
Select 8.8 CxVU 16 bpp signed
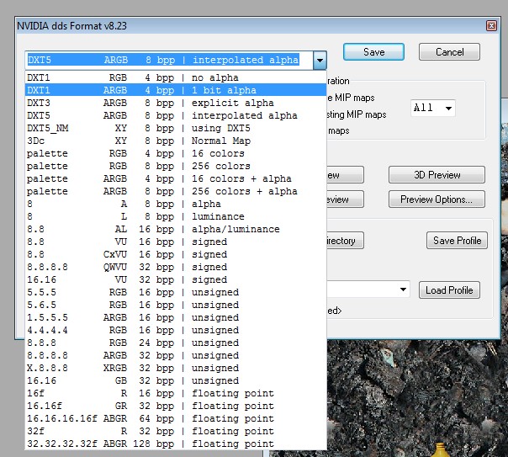(x=176, y=254)
